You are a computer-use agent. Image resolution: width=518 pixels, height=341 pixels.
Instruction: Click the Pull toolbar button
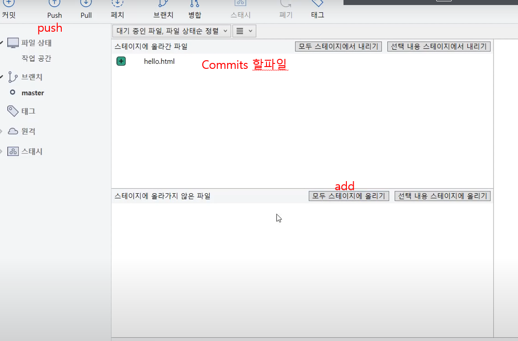[x=86, y=9]
